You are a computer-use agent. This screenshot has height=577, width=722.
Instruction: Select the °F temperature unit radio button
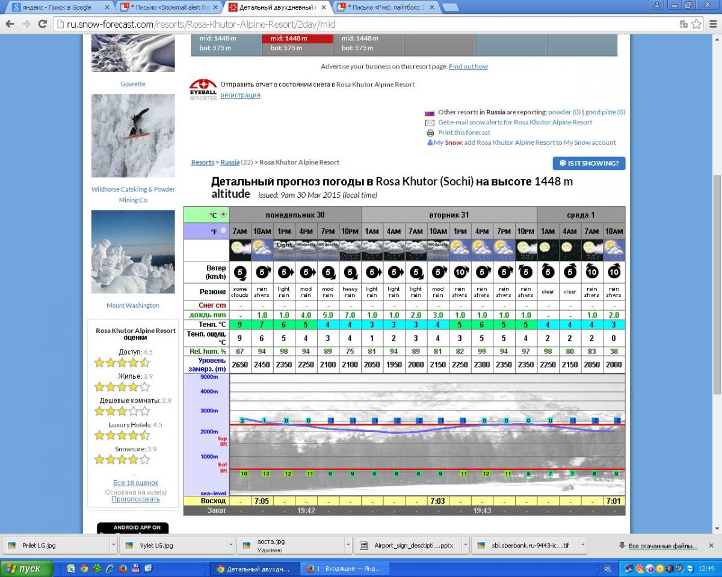(x=224, y=231)
